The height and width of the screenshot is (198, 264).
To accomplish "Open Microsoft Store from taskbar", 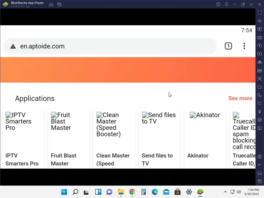I will pyautogui.click(x=177, y=192).
